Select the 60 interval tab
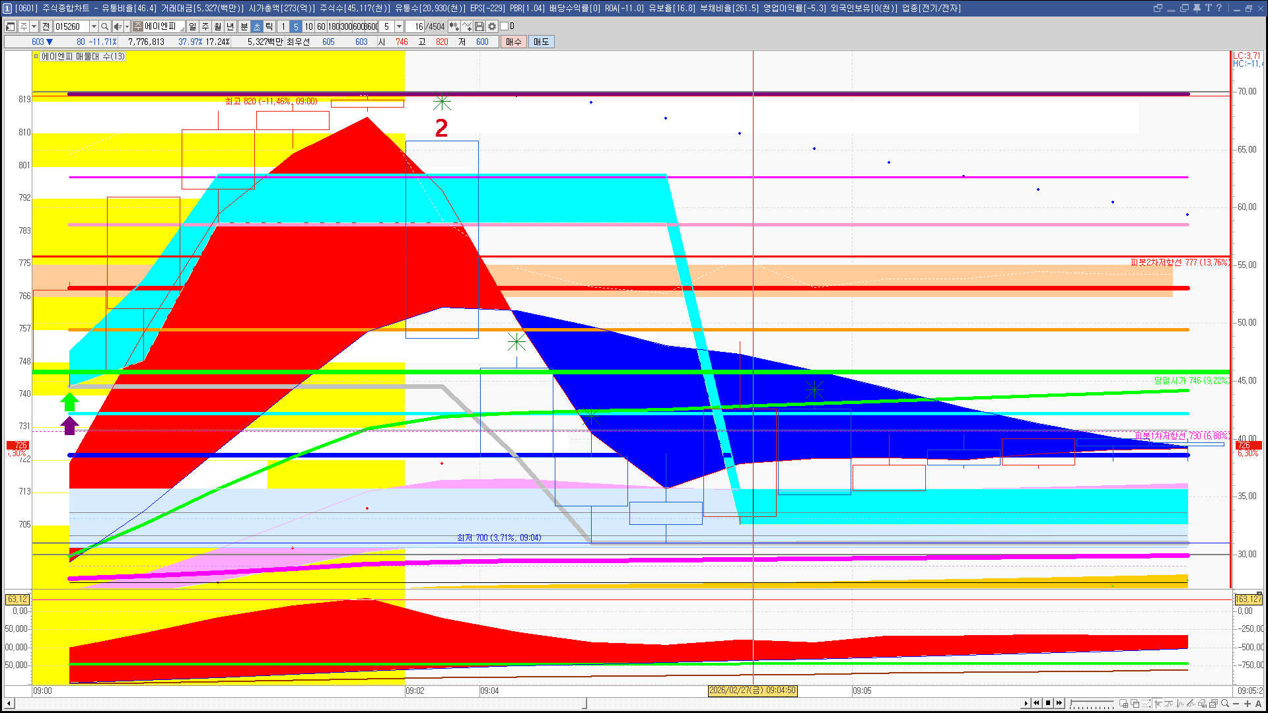The width and height of the screenshot is (1268, 713). pos(321,26)
